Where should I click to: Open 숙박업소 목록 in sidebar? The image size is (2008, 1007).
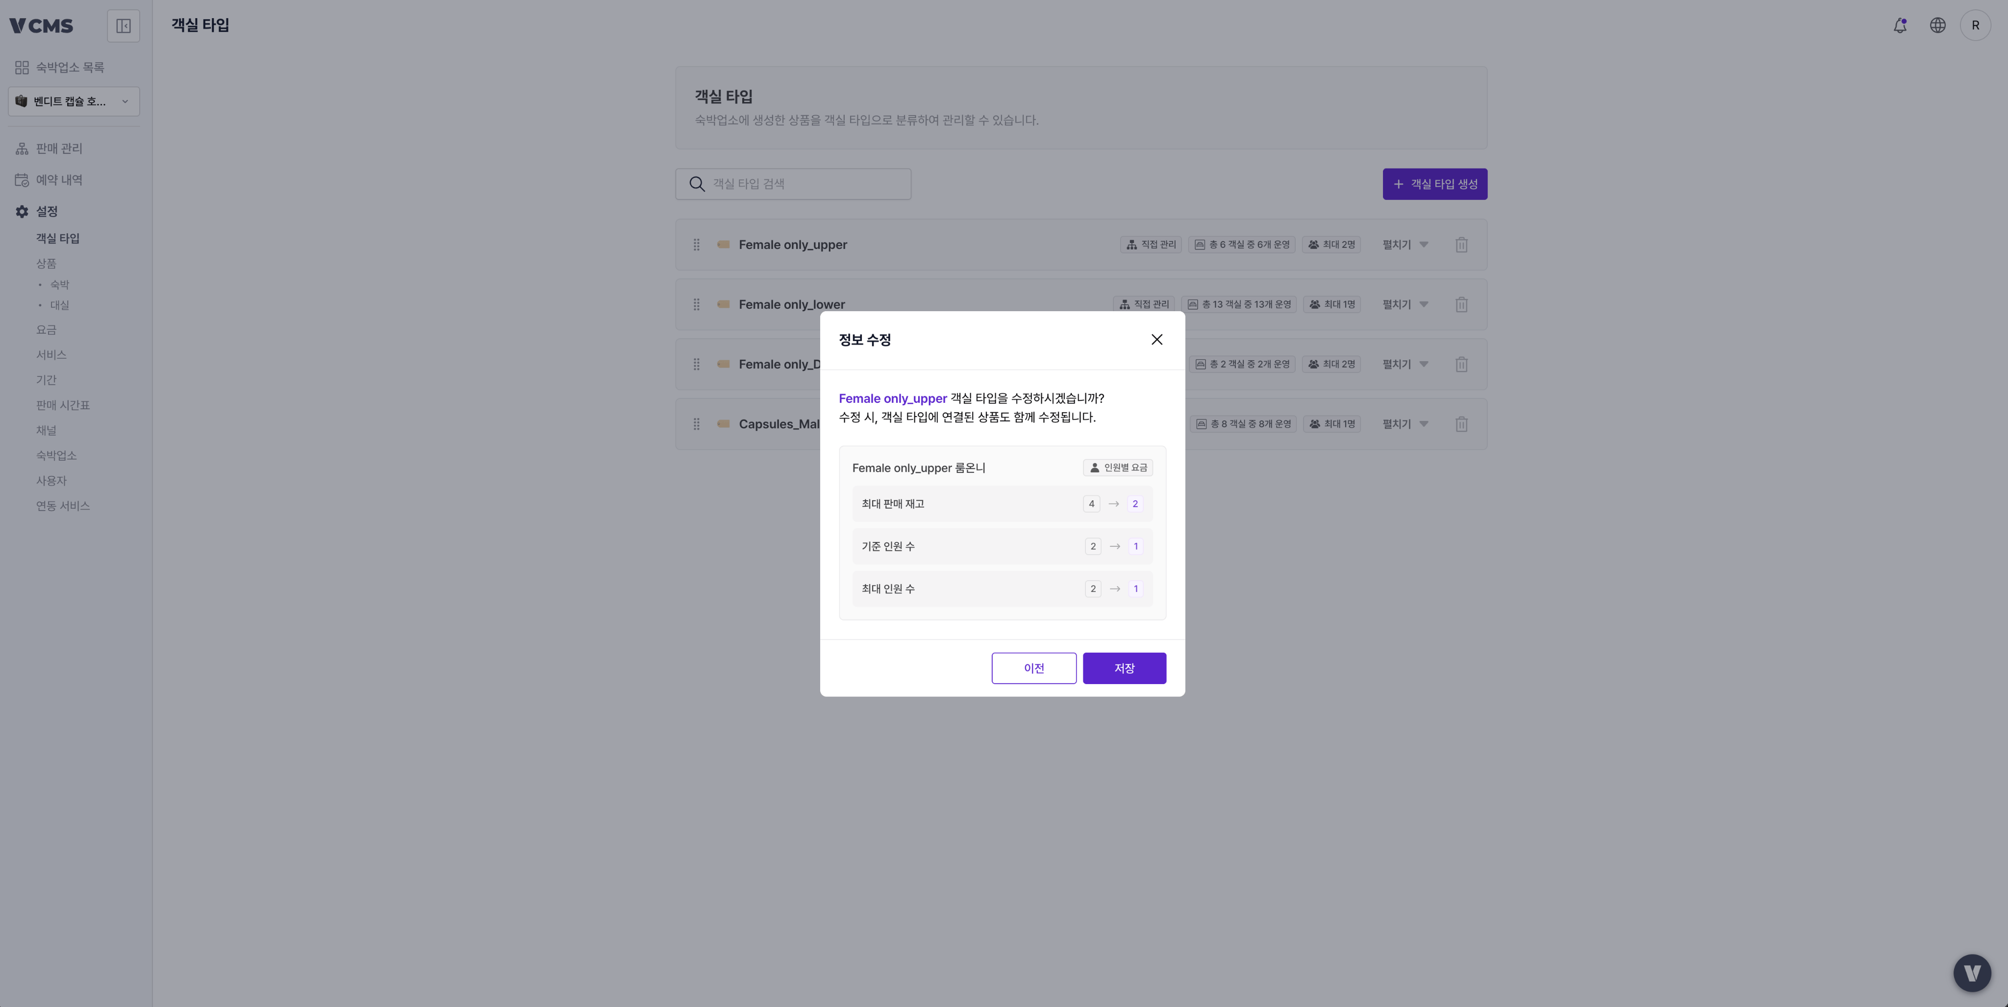[x=70, y=68]
